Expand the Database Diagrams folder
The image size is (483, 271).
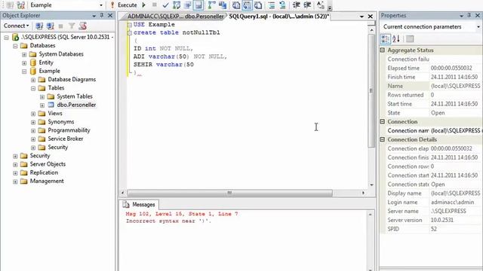33,80
